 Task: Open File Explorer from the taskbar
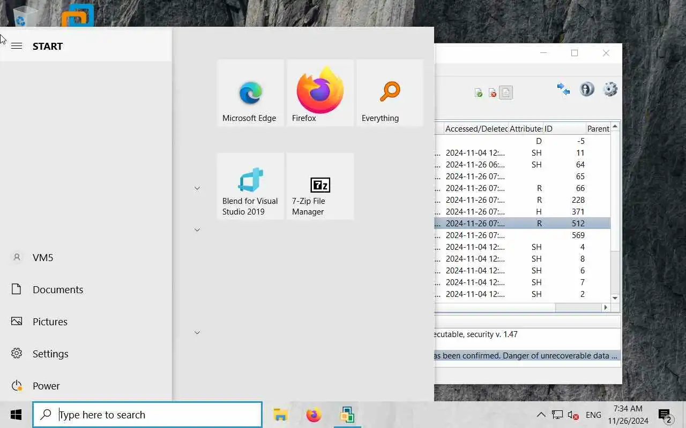click(280, 415)
